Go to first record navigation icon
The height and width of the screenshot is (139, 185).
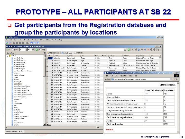coord(133,50)
